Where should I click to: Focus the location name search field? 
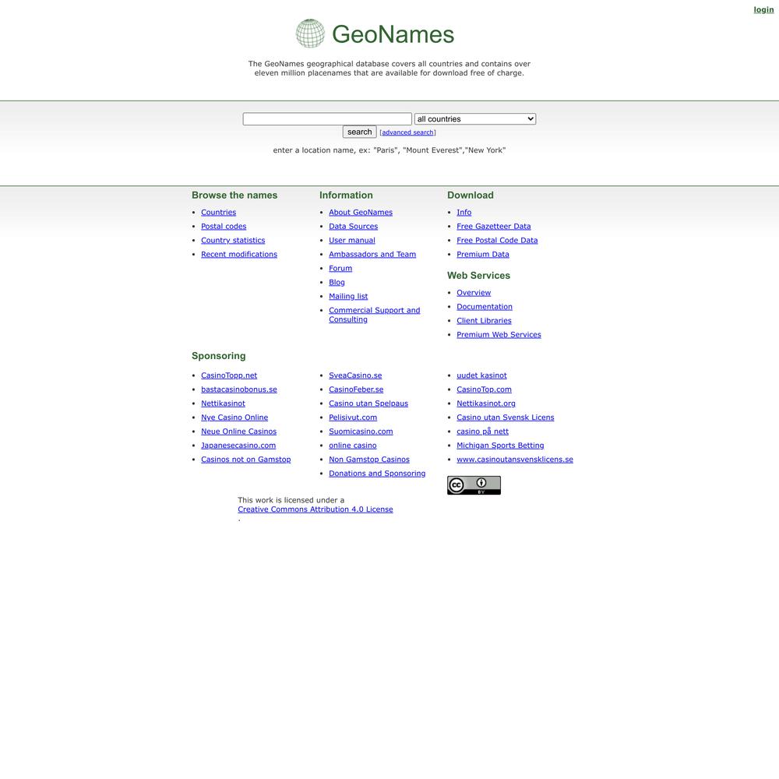pyautogui.click(x=327, y=118)
